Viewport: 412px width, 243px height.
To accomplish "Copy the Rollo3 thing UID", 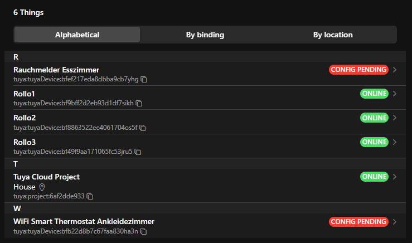I will click(x=138, y=152).
